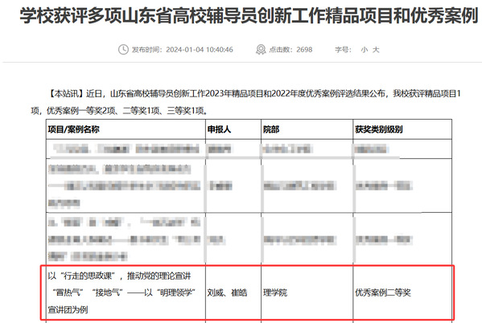Click the 优秀案例二等奖 award cell
This screenshot has width=482, height=323.
(383, 292)
